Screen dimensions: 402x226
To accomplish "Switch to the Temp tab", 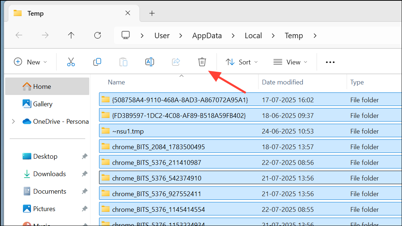I will (x=35, y=13).
